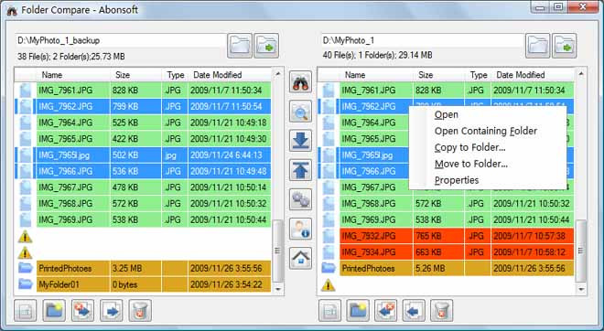Image resolution: width=604 pixels, height=331 pixels.
Task: Click the blue down arrow icon
Action: (x=300, y=141)
